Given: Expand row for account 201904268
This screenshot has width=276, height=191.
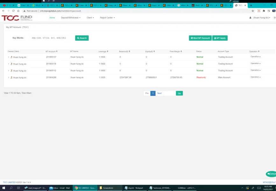Looking at the screenshot, I should click(x=9, y=77).
